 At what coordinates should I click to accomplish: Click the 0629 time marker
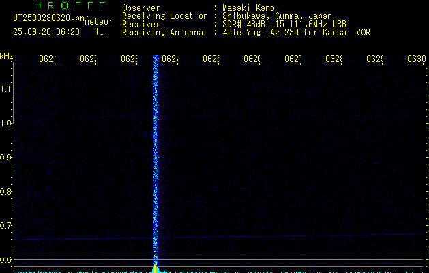(x=374, y=59)
